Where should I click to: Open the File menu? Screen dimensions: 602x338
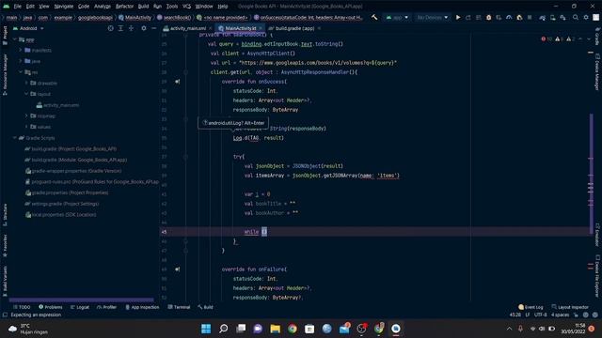pyautogui.click(x=18, y=7)
